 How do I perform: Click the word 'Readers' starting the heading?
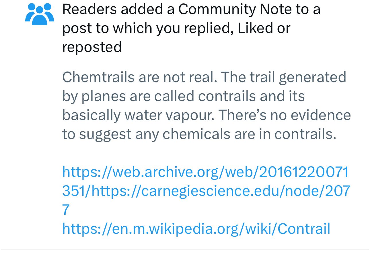pos(89,9)
